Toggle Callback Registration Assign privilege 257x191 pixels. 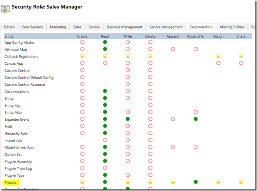pos(218,56)
